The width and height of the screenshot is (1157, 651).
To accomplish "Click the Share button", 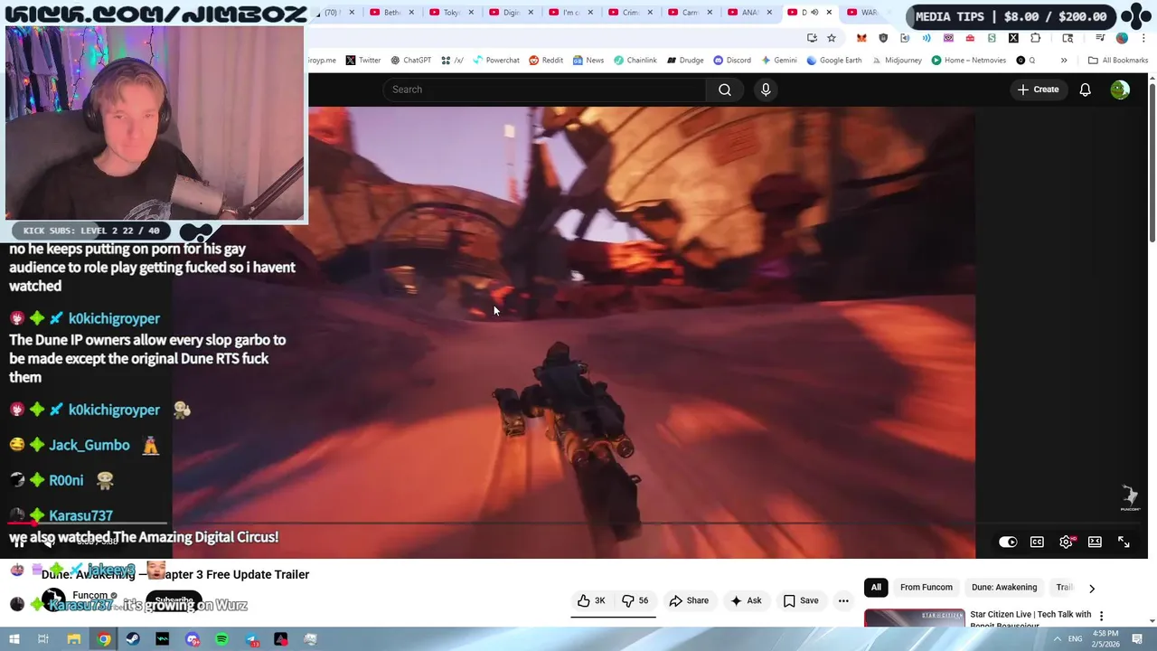I will tap(689, 600).
